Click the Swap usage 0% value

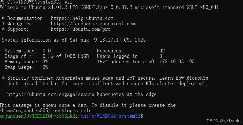pyautogui.click(x=45, y=67)
